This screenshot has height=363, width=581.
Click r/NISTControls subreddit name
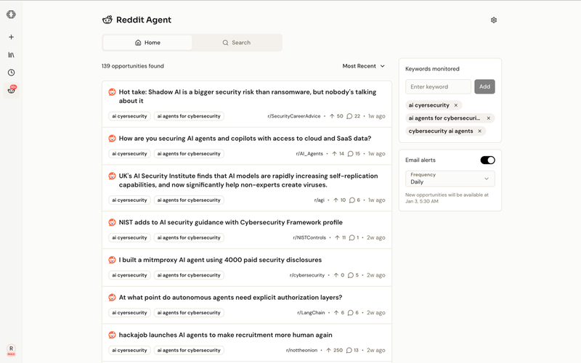(309, 237)
